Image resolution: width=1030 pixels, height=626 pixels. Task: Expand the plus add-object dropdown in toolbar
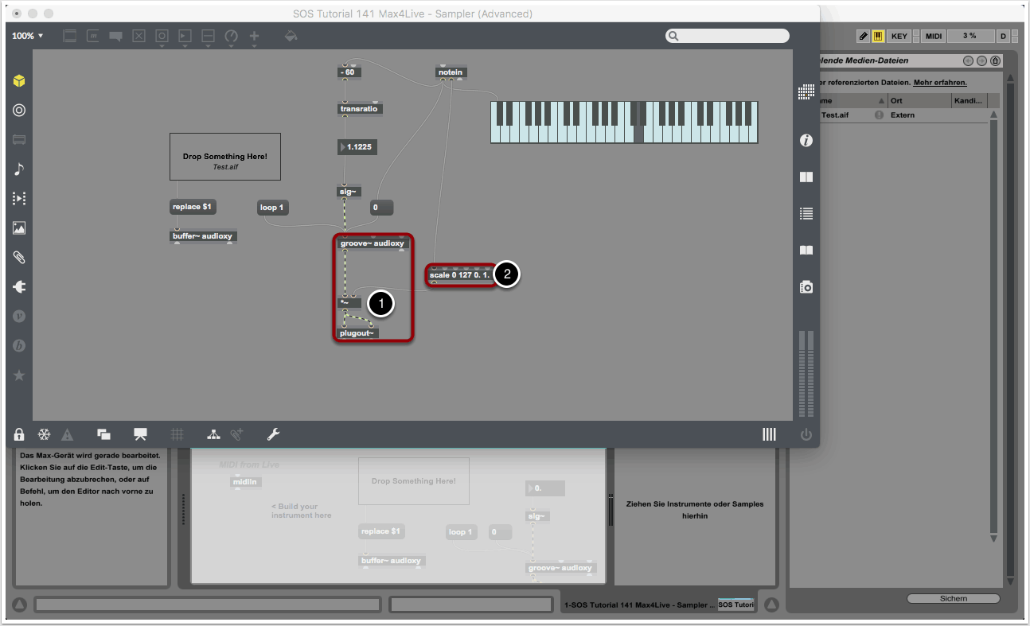pyautogui.click(x=255, y=37)
